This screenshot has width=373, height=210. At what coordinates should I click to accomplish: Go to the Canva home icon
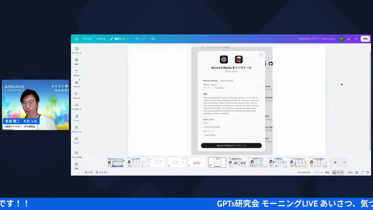[x=76, y=39]
